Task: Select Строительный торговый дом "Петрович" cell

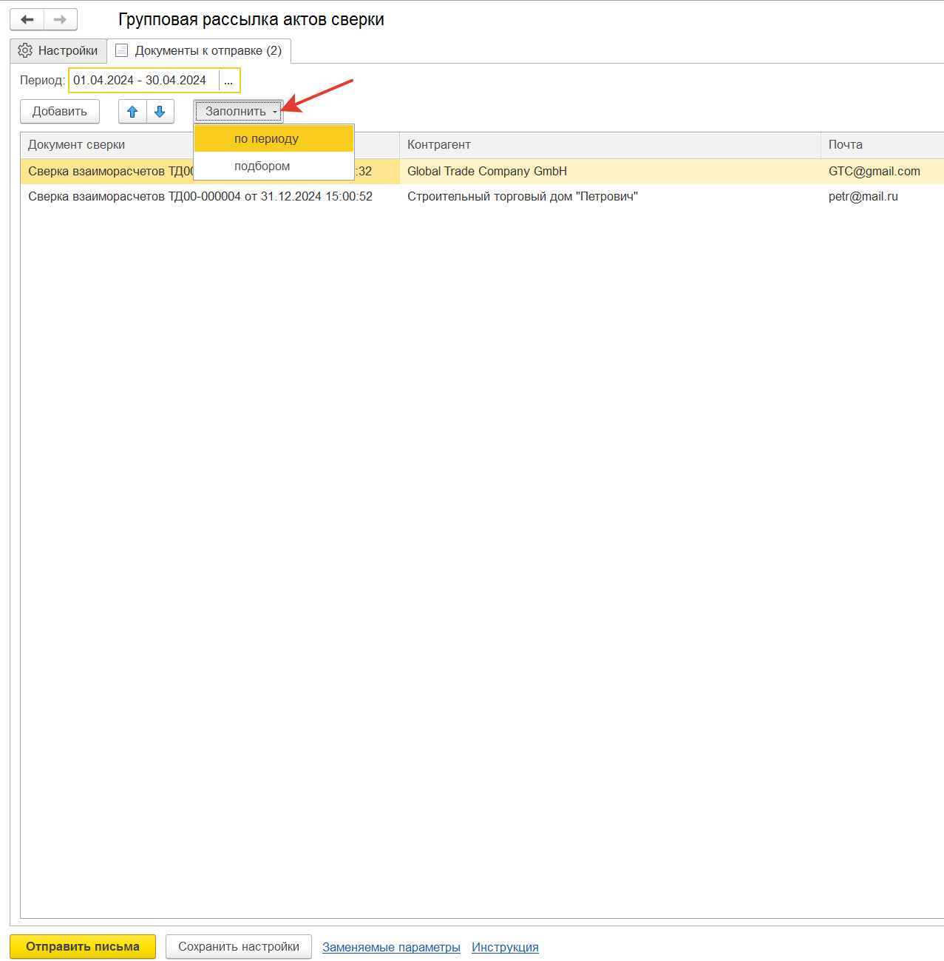Action: pyautogui.click(x=610, y=196)
